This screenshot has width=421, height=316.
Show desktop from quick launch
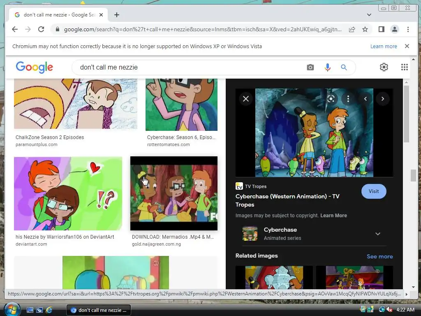[30, 310]
